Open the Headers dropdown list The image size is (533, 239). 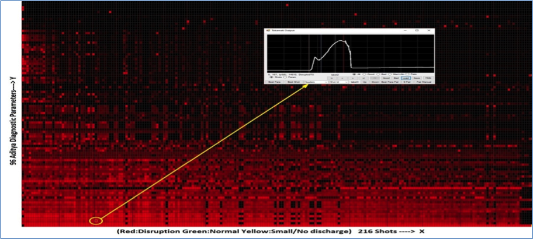[x=316, y=82]
